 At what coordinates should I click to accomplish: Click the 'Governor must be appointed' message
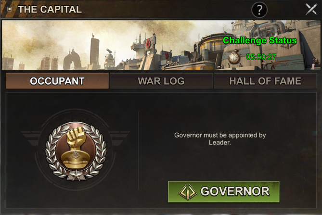click(x=220, y=139)
